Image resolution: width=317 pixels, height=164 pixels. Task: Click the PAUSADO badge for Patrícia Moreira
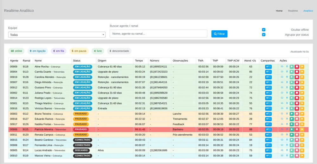pos(81,129)
